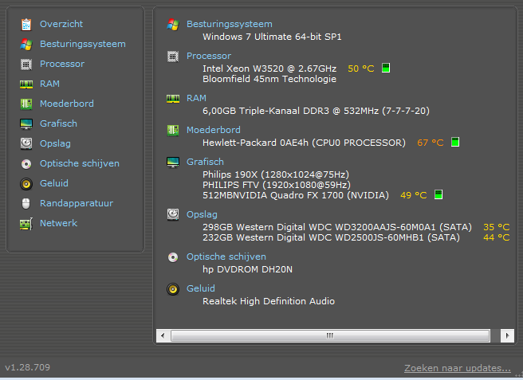Open Randapparatuur in the sidebar
Viewport: 523px width, 380px height.
(77, 203)
